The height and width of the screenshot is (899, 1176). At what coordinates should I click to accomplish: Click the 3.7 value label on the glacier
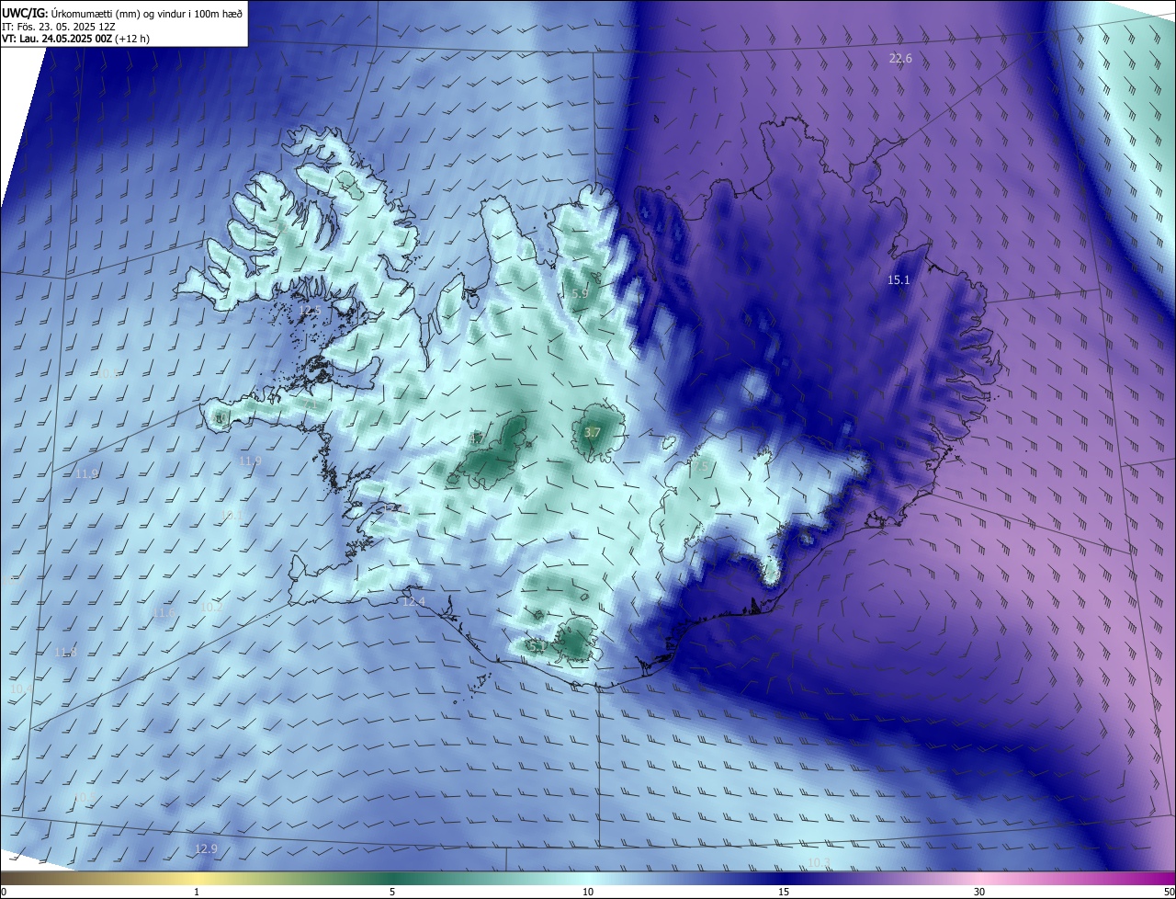click(x=593, y=433)
